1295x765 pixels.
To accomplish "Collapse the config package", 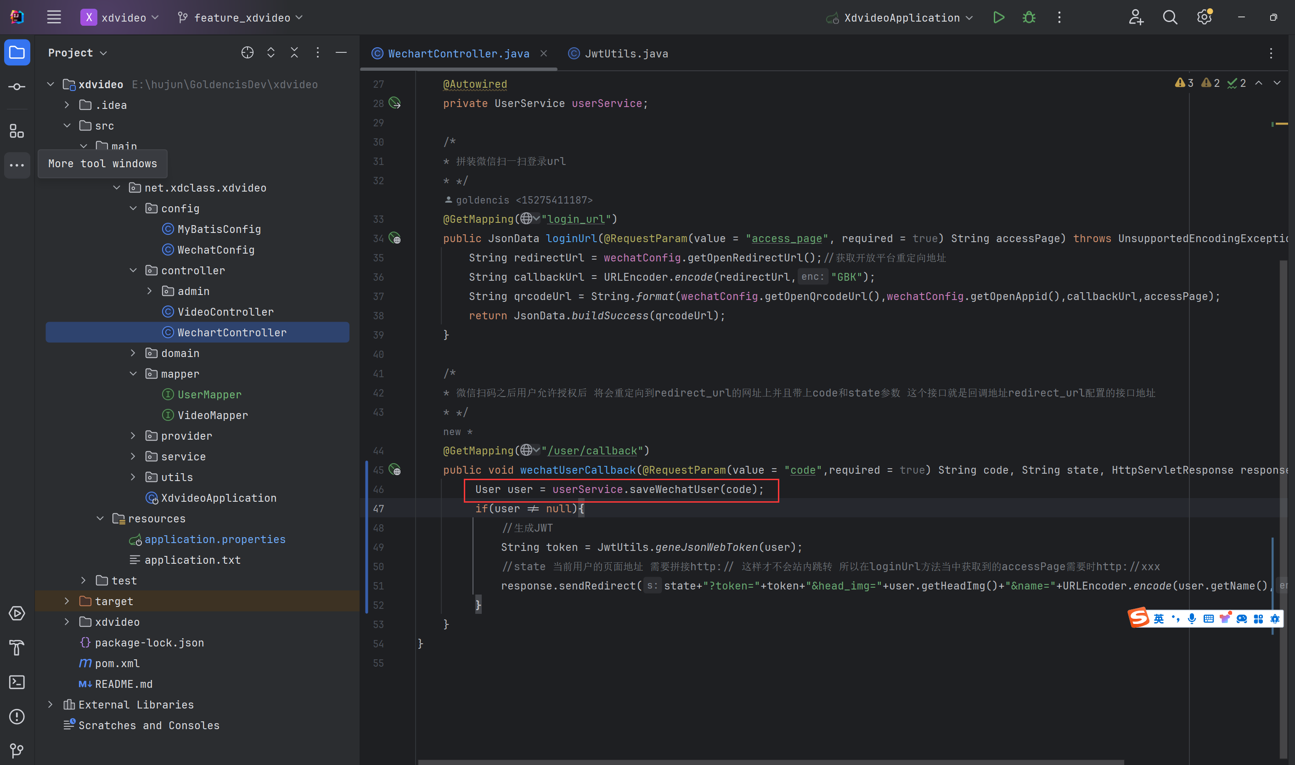I will (x=133, y=208).
